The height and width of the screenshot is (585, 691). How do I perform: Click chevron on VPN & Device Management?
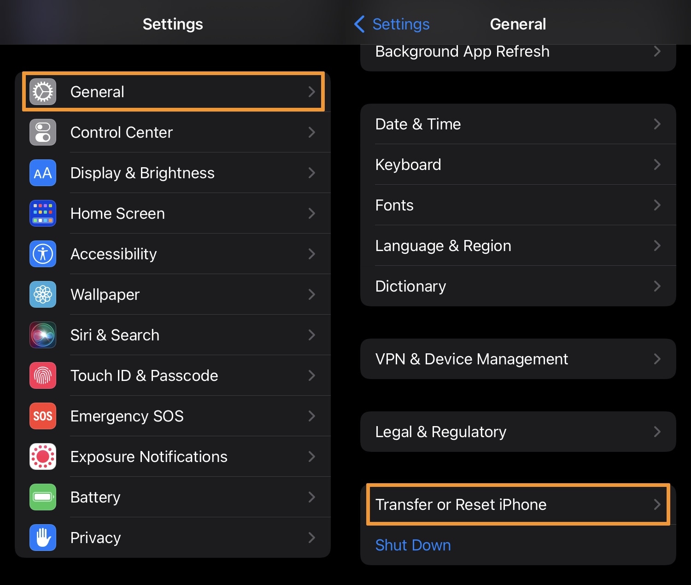(657, 359)
